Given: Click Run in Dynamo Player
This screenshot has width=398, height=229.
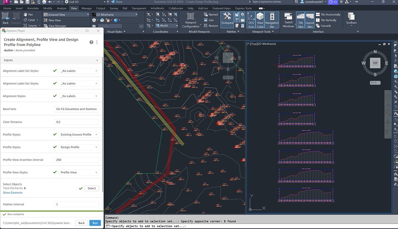Looking at the screenshot, I should point(95,223).
